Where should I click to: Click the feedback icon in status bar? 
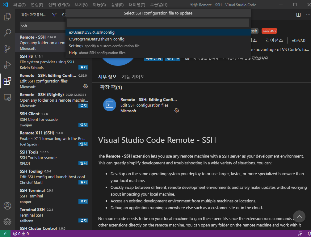(300, 234)
